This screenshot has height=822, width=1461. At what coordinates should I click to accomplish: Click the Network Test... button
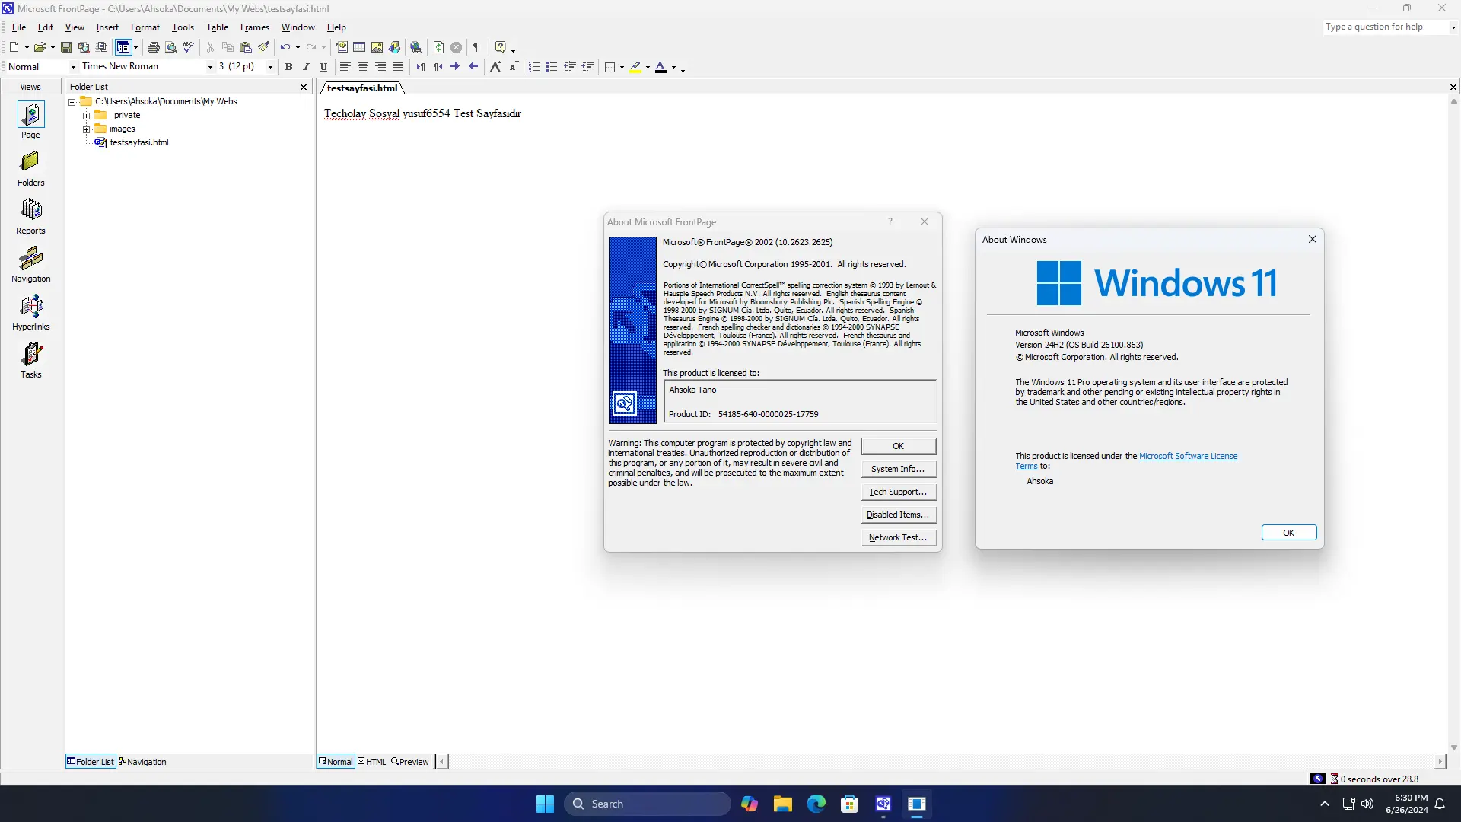(899, 538)
